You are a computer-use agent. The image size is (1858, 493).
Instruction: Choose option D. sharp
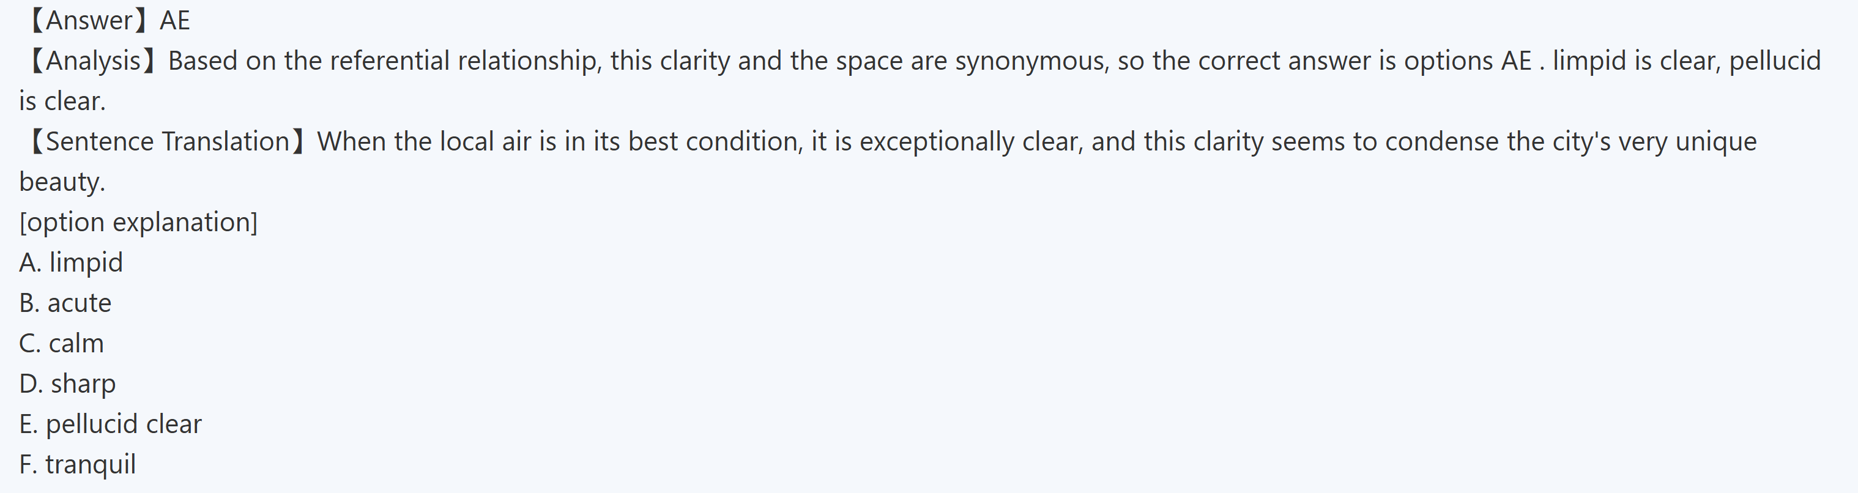(68, 384)
